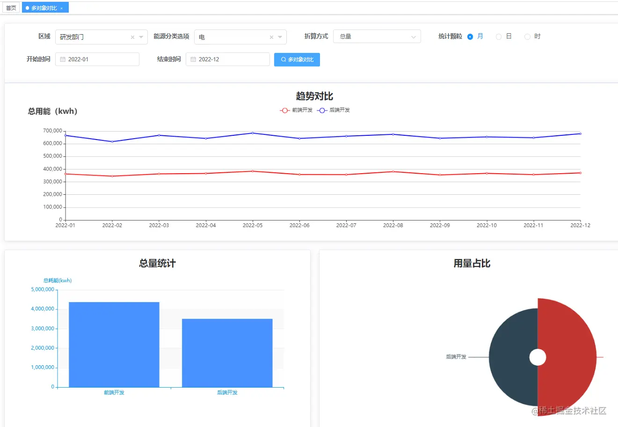The image size is (618, 427).
Task: Switch to the 首页 tab
Action: [11, 8]
